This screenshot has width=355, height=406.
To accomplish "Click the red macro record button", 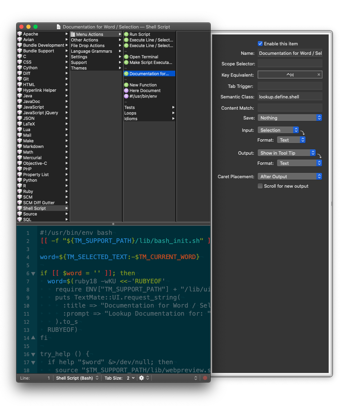I will pyautogui.click(x=205, y=378).
